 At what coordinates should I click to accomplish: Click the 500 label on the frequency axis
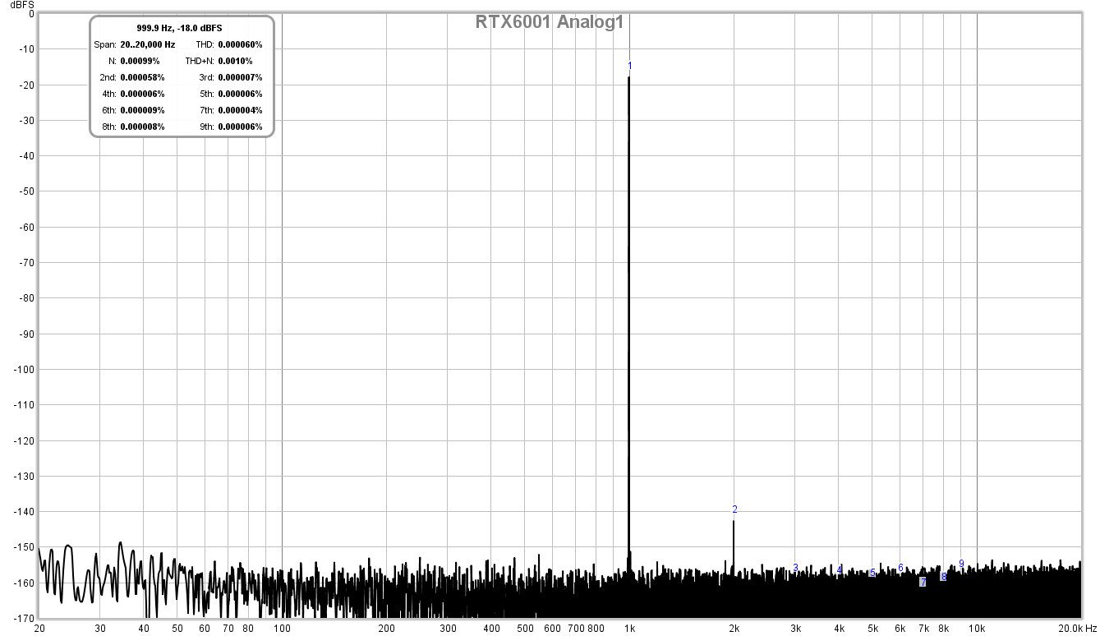[525, 629]
